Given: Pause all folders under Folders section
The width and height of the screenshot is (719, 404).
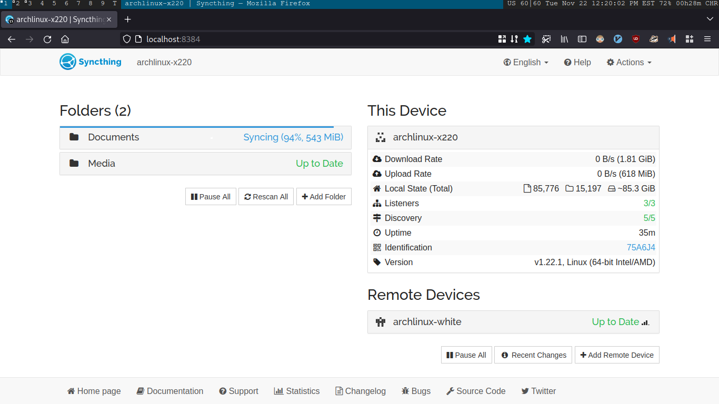Looking at the screenshot, I should coord(211,197).
